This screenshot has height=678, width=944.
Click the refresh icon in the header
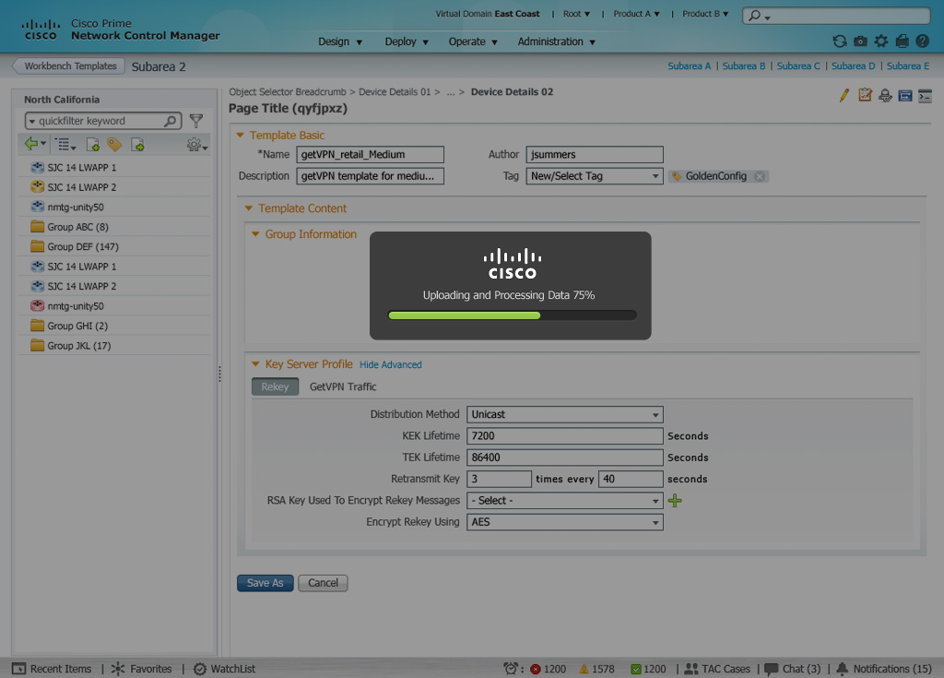[x=839, y=42]
